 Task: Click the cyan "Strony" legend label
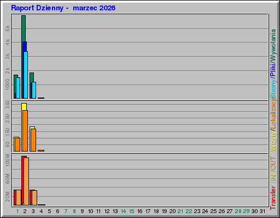273,89
